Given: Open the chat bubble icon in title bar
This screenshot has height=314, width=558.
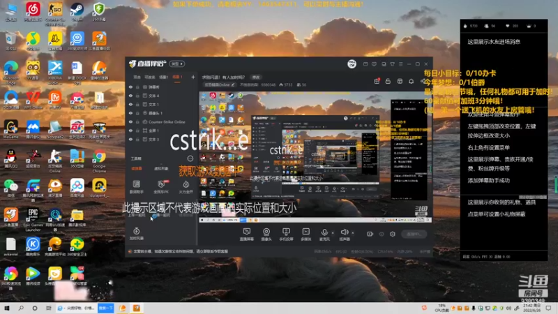Looking at the screenshot, I should pos(374,64).
